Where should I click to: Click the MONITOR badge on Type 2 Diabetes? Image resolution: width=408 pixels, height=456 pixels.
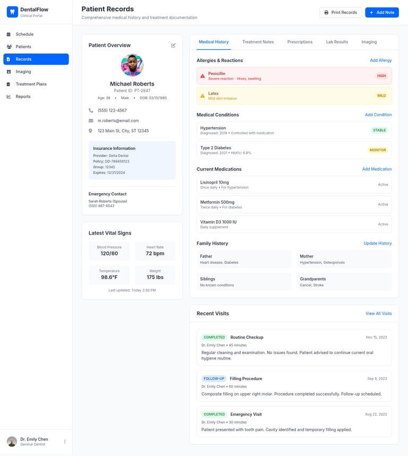coord(377,150)
